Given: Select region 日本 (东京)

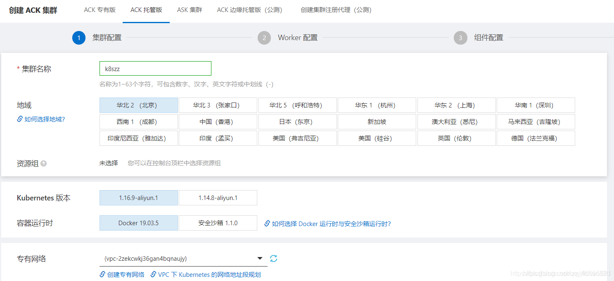Looking at the screenshot, I should point(298,122).
